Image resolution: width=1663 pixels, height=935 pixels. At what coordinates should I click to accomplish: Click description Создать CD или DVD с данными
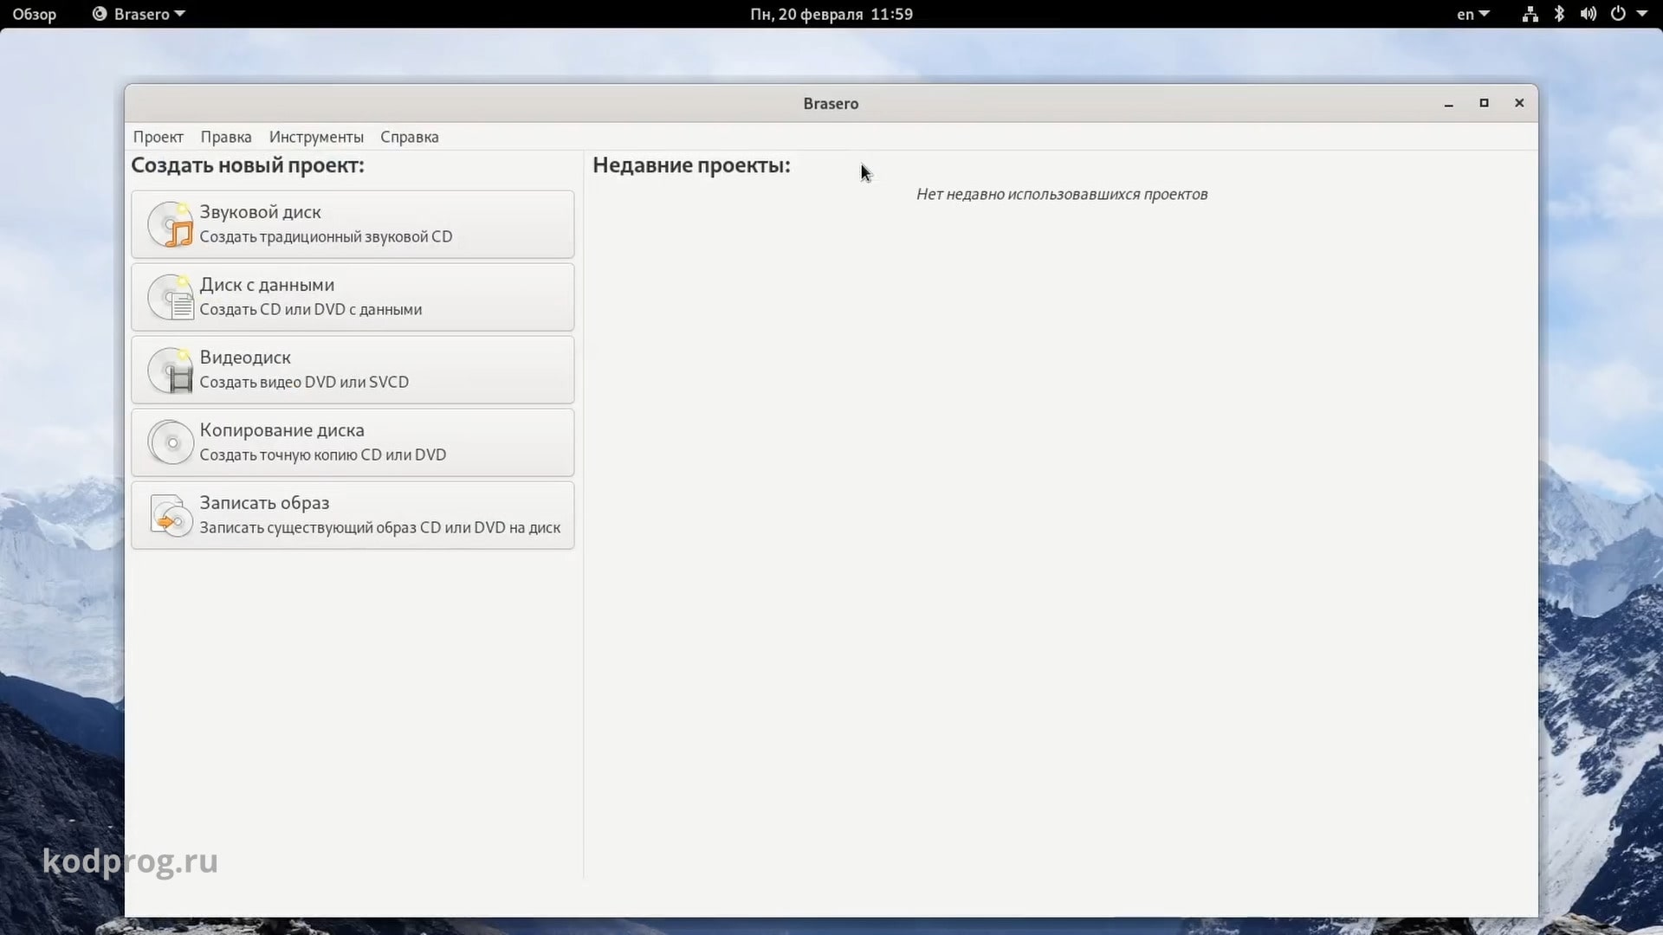pyautogui.click(x=311, y=309)
